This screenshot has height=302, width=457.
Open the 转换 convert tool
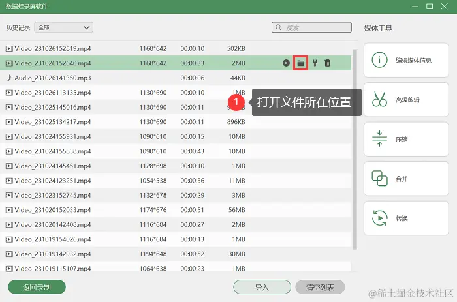[406, 218]
